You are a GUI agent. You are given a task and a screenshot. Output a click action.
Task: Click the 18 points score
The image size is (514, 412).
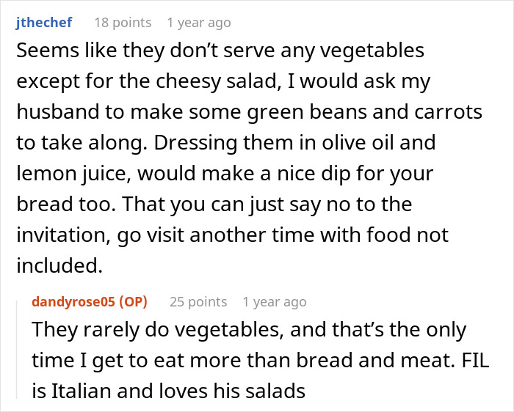[123, 23]
